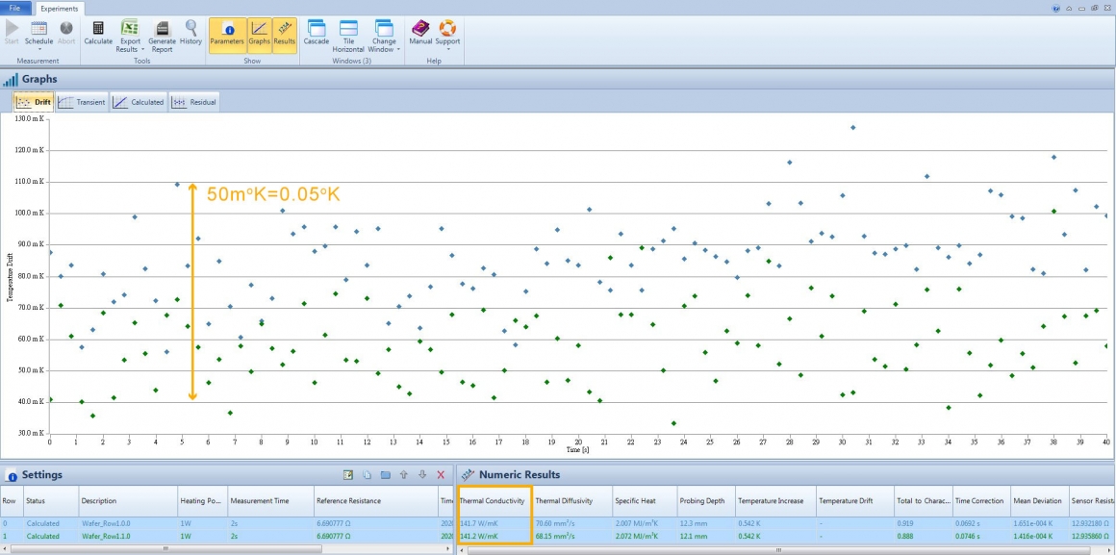
Task: Select the Wafer_Row1.1.0 settings row
Action: click(228, 537)
